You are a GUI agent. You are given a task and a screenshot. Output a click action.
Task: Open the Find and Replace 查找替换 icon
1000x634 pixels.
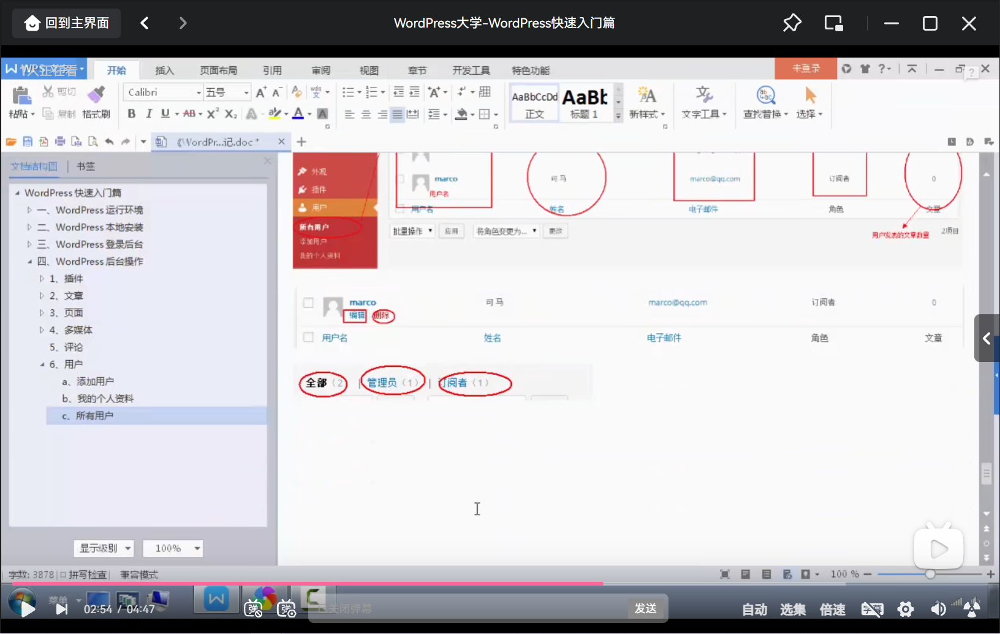[766, 95]
